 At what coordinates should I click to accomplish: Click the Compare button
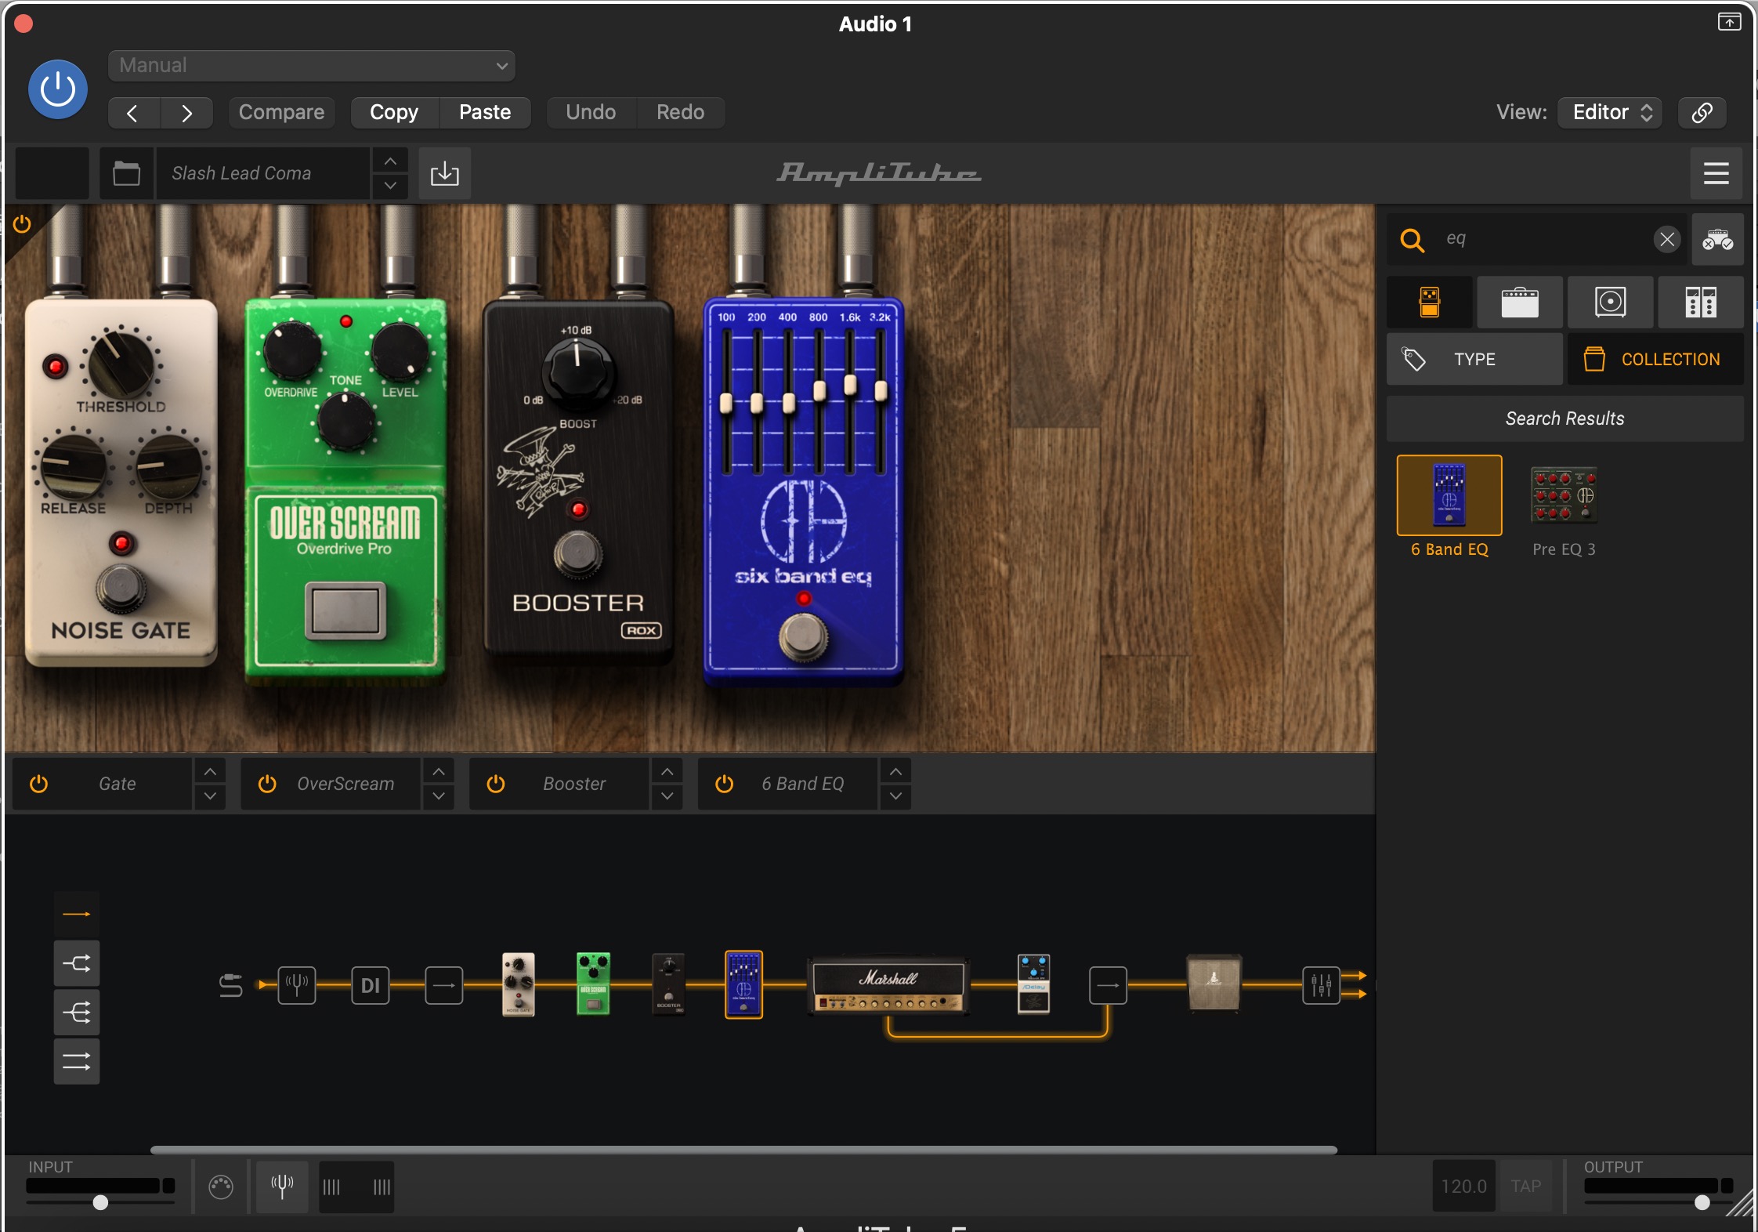281,112
